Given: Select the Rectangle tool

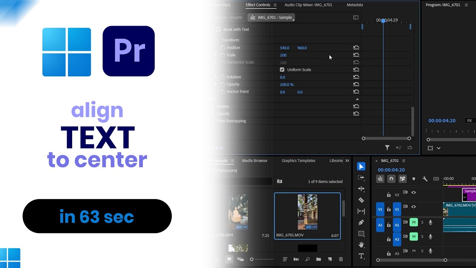Looking at the screenshot, I should [361, 234].
